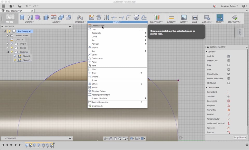Enable the Slice checkbox

click(x=229, y=70)
